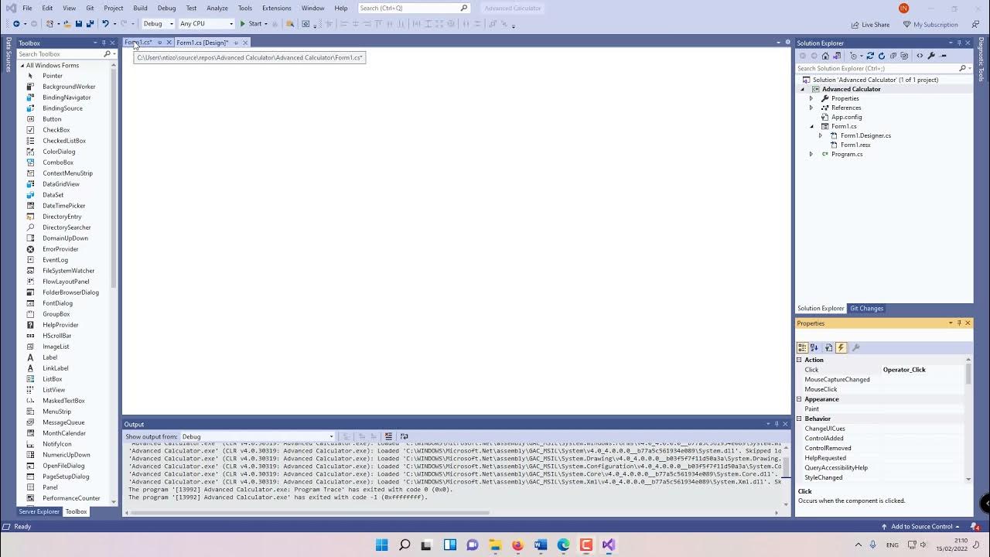Open the Any CPU platform dropdown
This screenshot has height=557, width=990.
pyautogui.click(x=206, y=24)
